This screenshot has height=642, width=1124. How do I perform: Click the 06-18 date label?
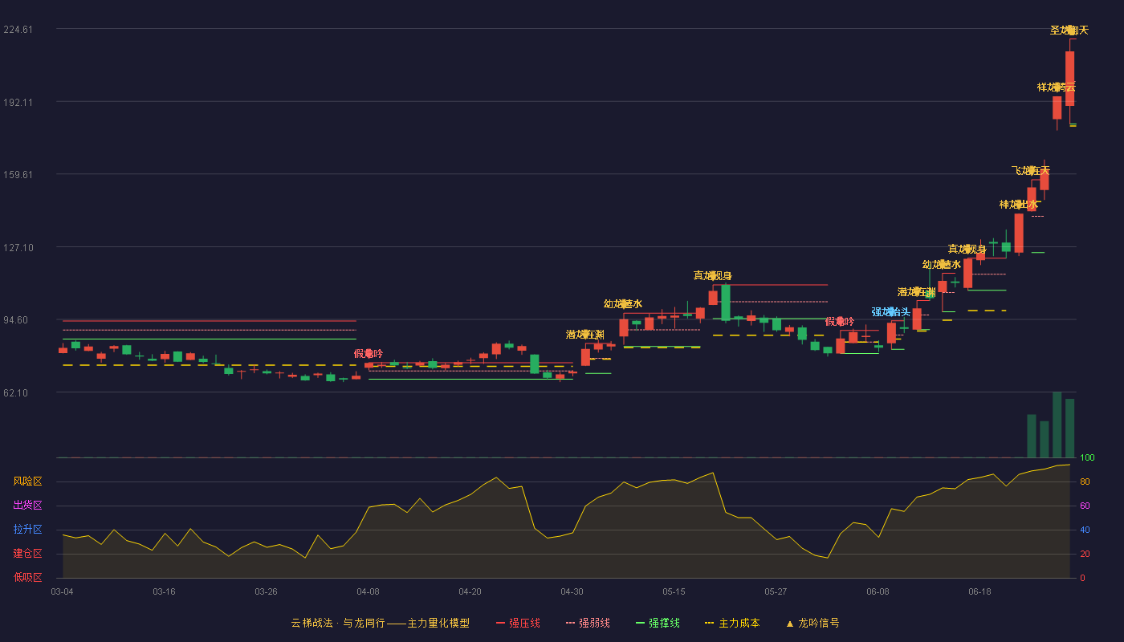(x=979, y=591)
